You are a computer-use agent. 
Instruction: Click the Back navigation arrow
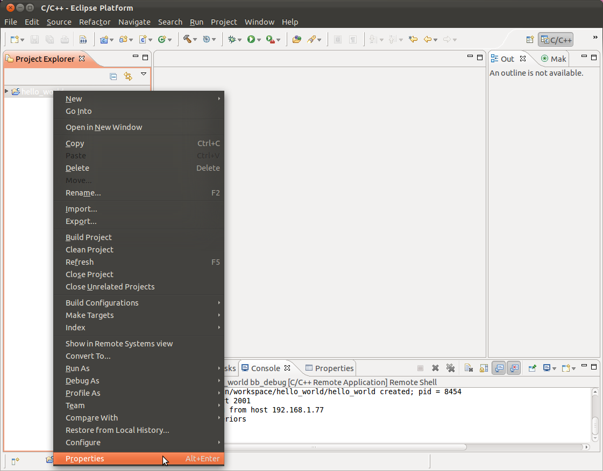pyautogui.click(x=427, y=39)
